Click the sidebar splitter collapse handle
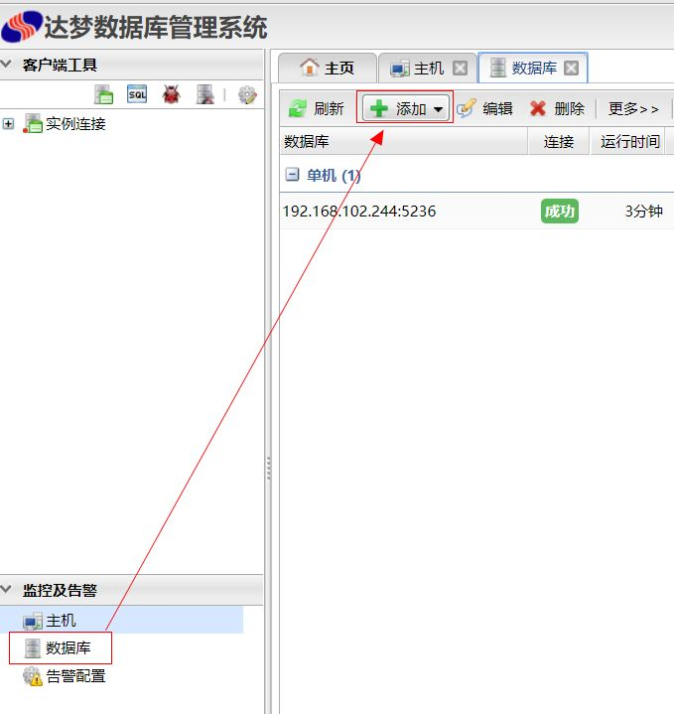The image size is (674, 714). coord(268,469)
